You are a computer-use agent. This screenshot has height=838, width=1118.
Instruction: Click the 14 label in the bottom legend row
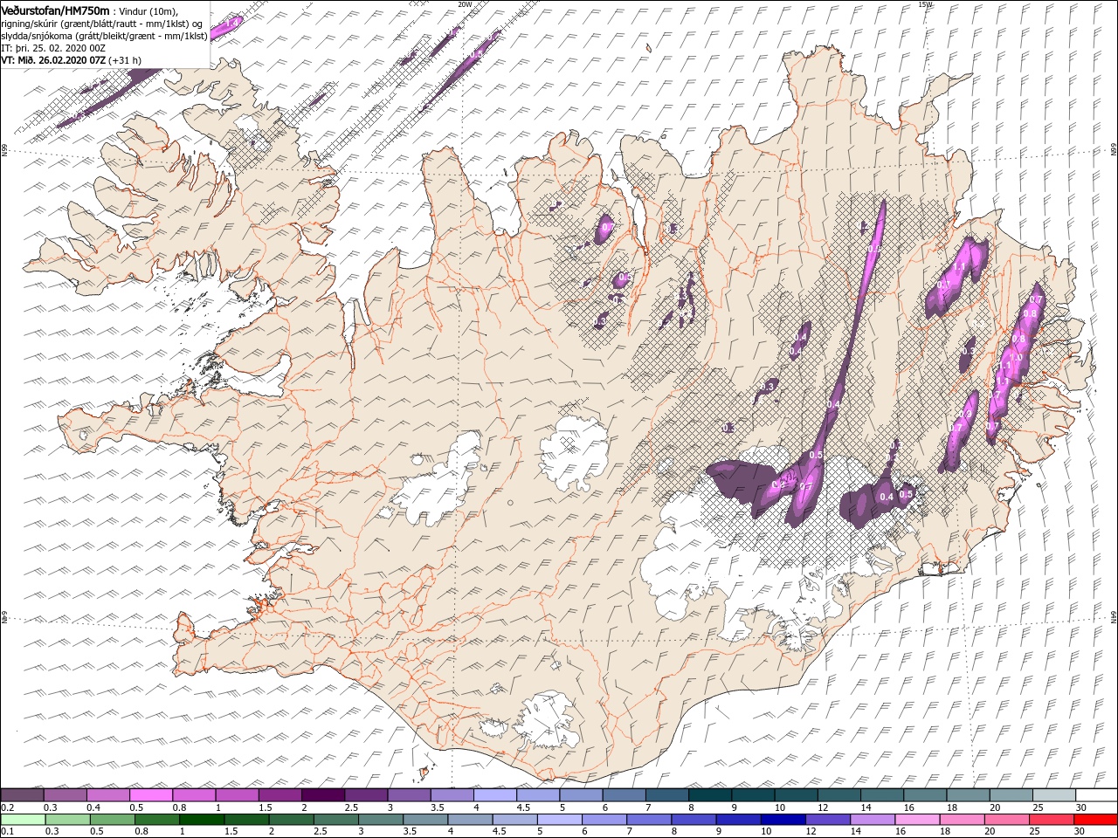pyautogui.click(x=855, y=832)
